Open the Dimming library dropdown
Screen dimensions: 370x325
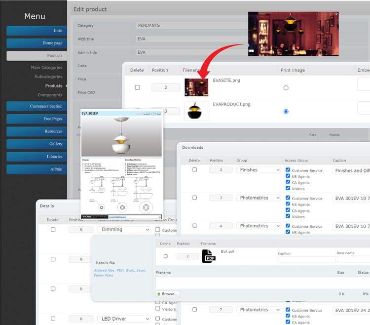tap(124, 230)
